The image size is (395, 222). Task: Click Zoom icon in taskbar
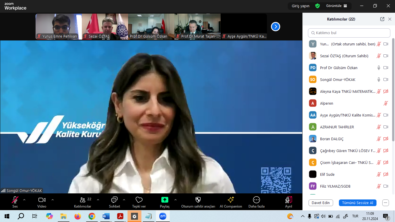point(163,216)
